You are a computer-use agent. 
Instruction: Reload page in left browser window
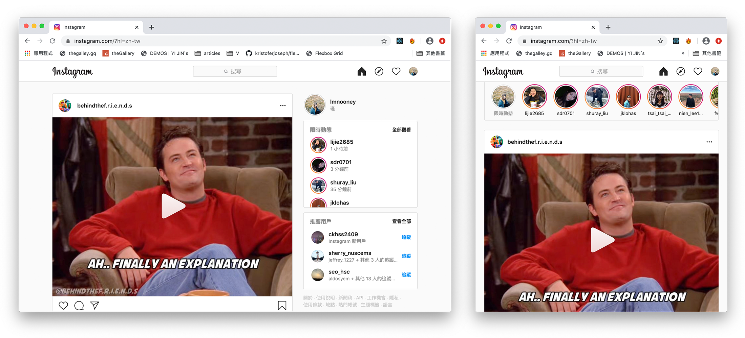point(52,41)
